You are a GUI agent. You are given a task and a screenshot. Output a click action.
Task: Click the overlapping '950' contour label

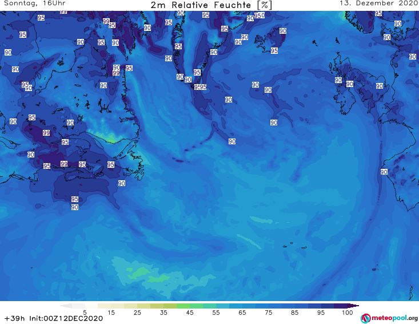259,15
